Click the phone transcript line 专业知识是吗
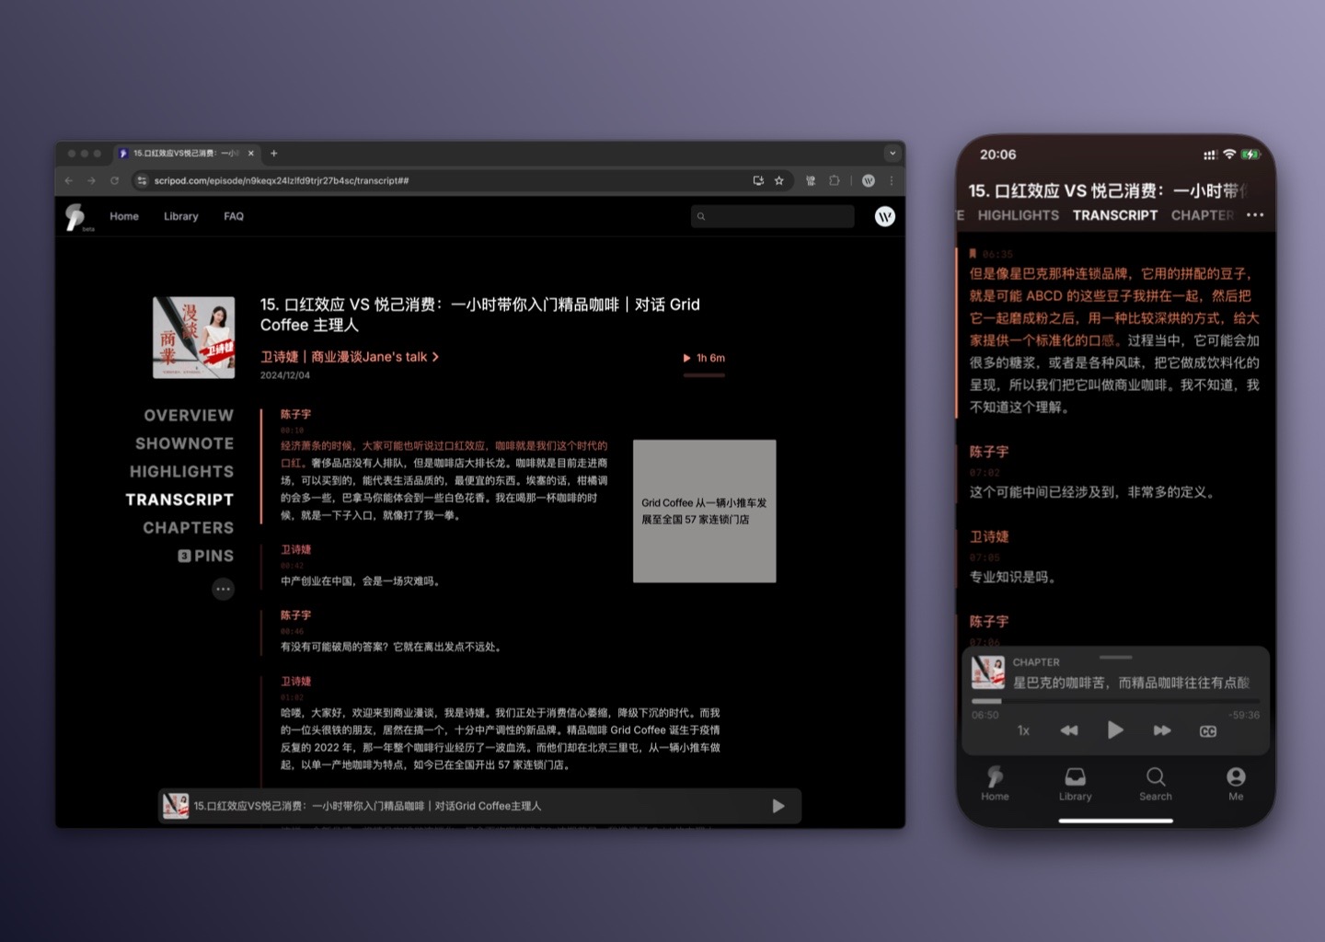Screen dimensions: 1325x942 coord(1015,578)
